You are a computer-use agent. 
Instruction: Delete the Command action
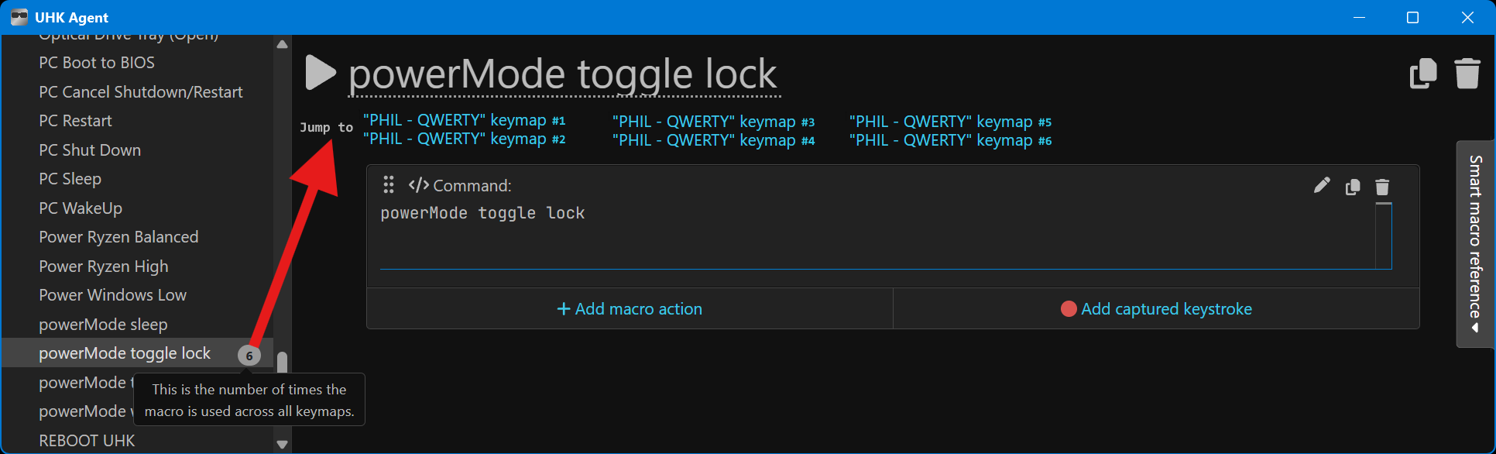tap(1382, 187)
